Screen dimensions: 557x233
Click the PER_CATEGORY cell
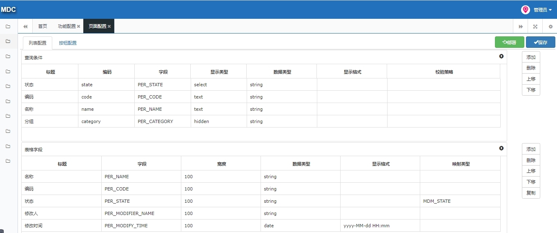click(x=163, y=121)
